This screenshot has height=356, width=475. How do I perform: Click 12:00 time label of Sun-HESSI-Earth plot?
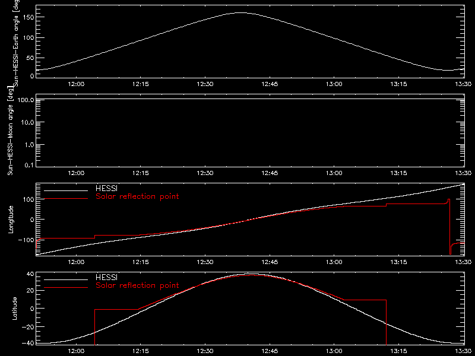76,84
